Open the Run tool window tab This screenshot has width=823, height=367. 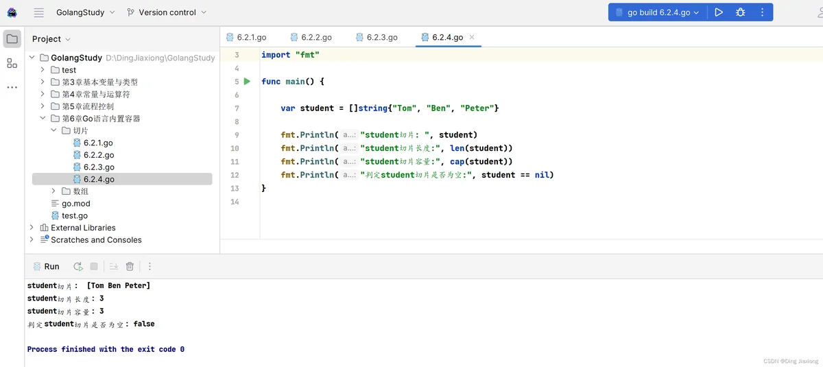(x=46, y=266)
